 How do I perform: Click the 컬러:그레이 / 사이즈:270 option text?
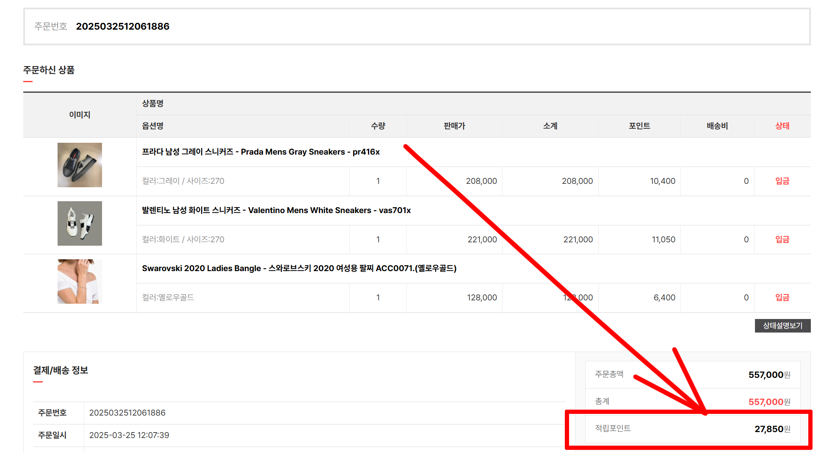pos(183,181)
